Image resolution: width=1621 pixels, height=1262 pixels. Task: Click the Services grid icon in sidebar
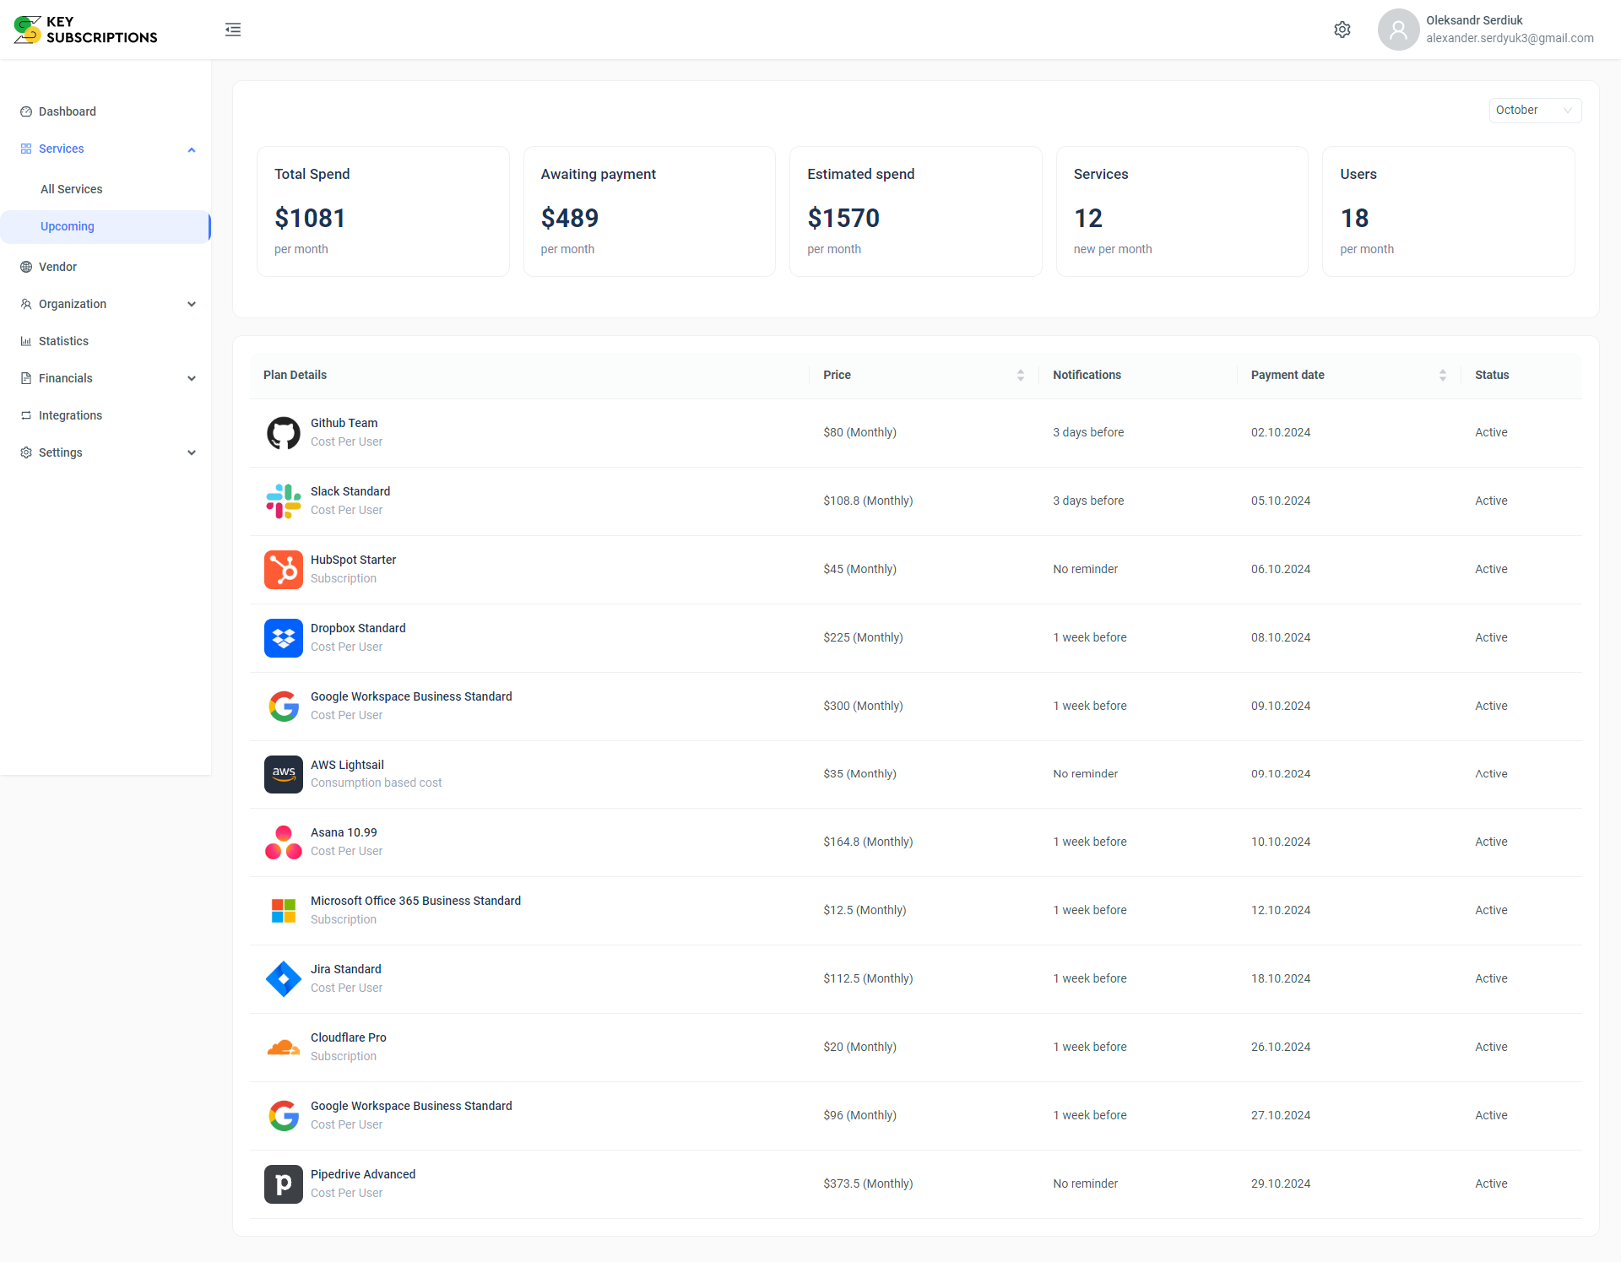click(x=26, y=149)
